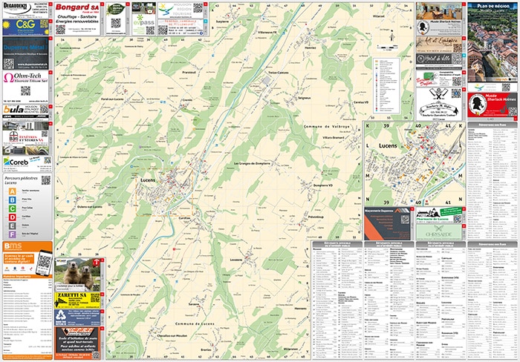This screenshot has height=362, width=520.
Task: Click the evpass logo
Action: point(143,21)
